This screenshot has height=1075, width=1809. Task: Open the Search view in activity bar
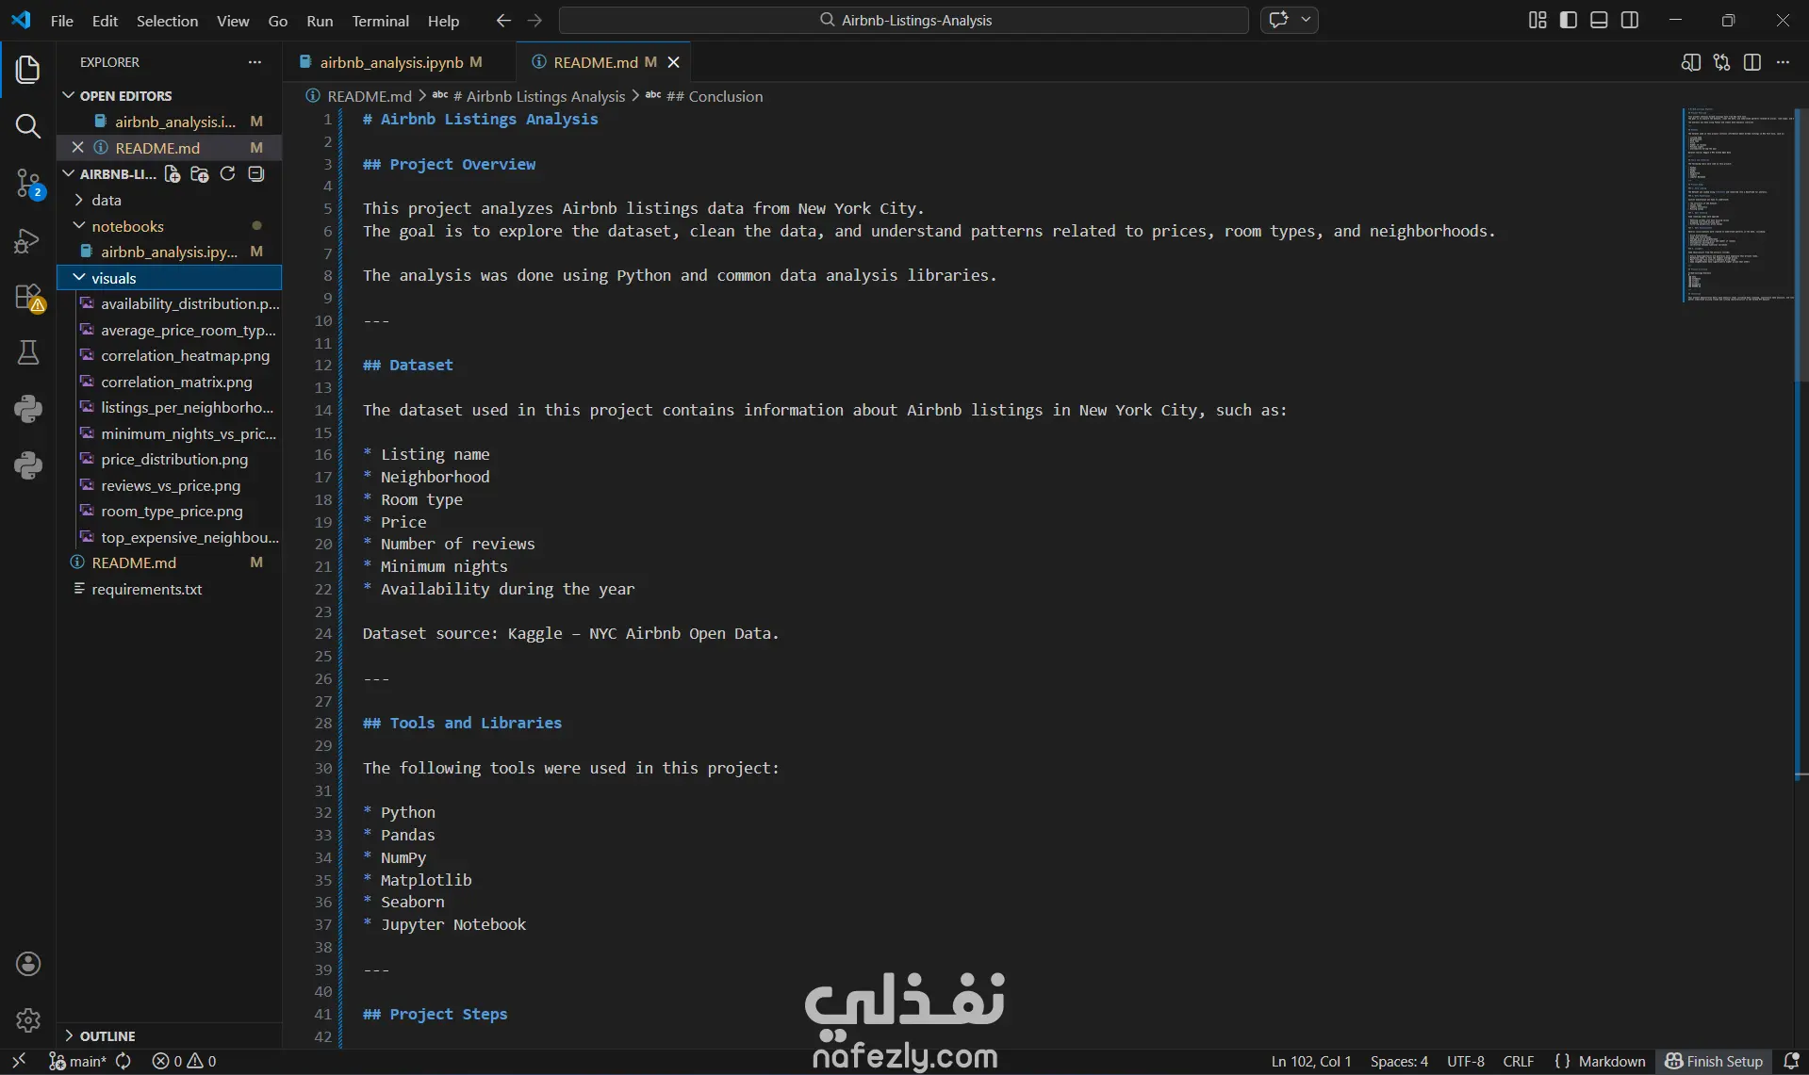pos(28,126)
